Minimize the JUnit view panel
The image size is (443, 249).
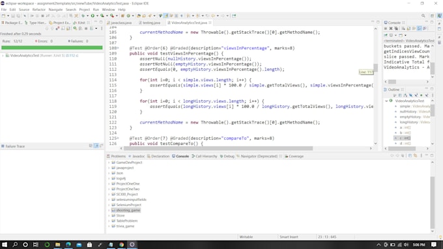point(96,22)
